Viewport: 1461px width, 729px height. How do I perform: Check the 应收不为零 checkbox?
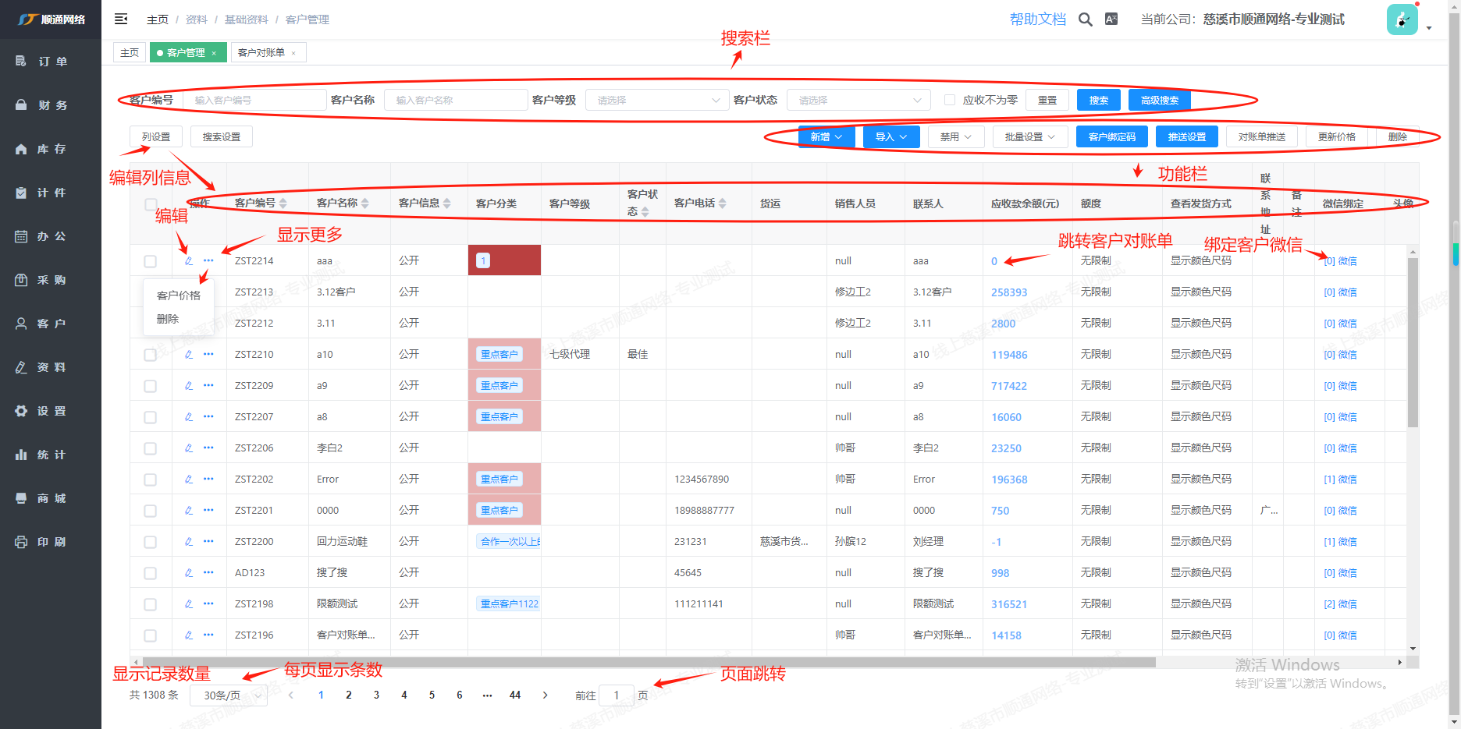[950, 100]
